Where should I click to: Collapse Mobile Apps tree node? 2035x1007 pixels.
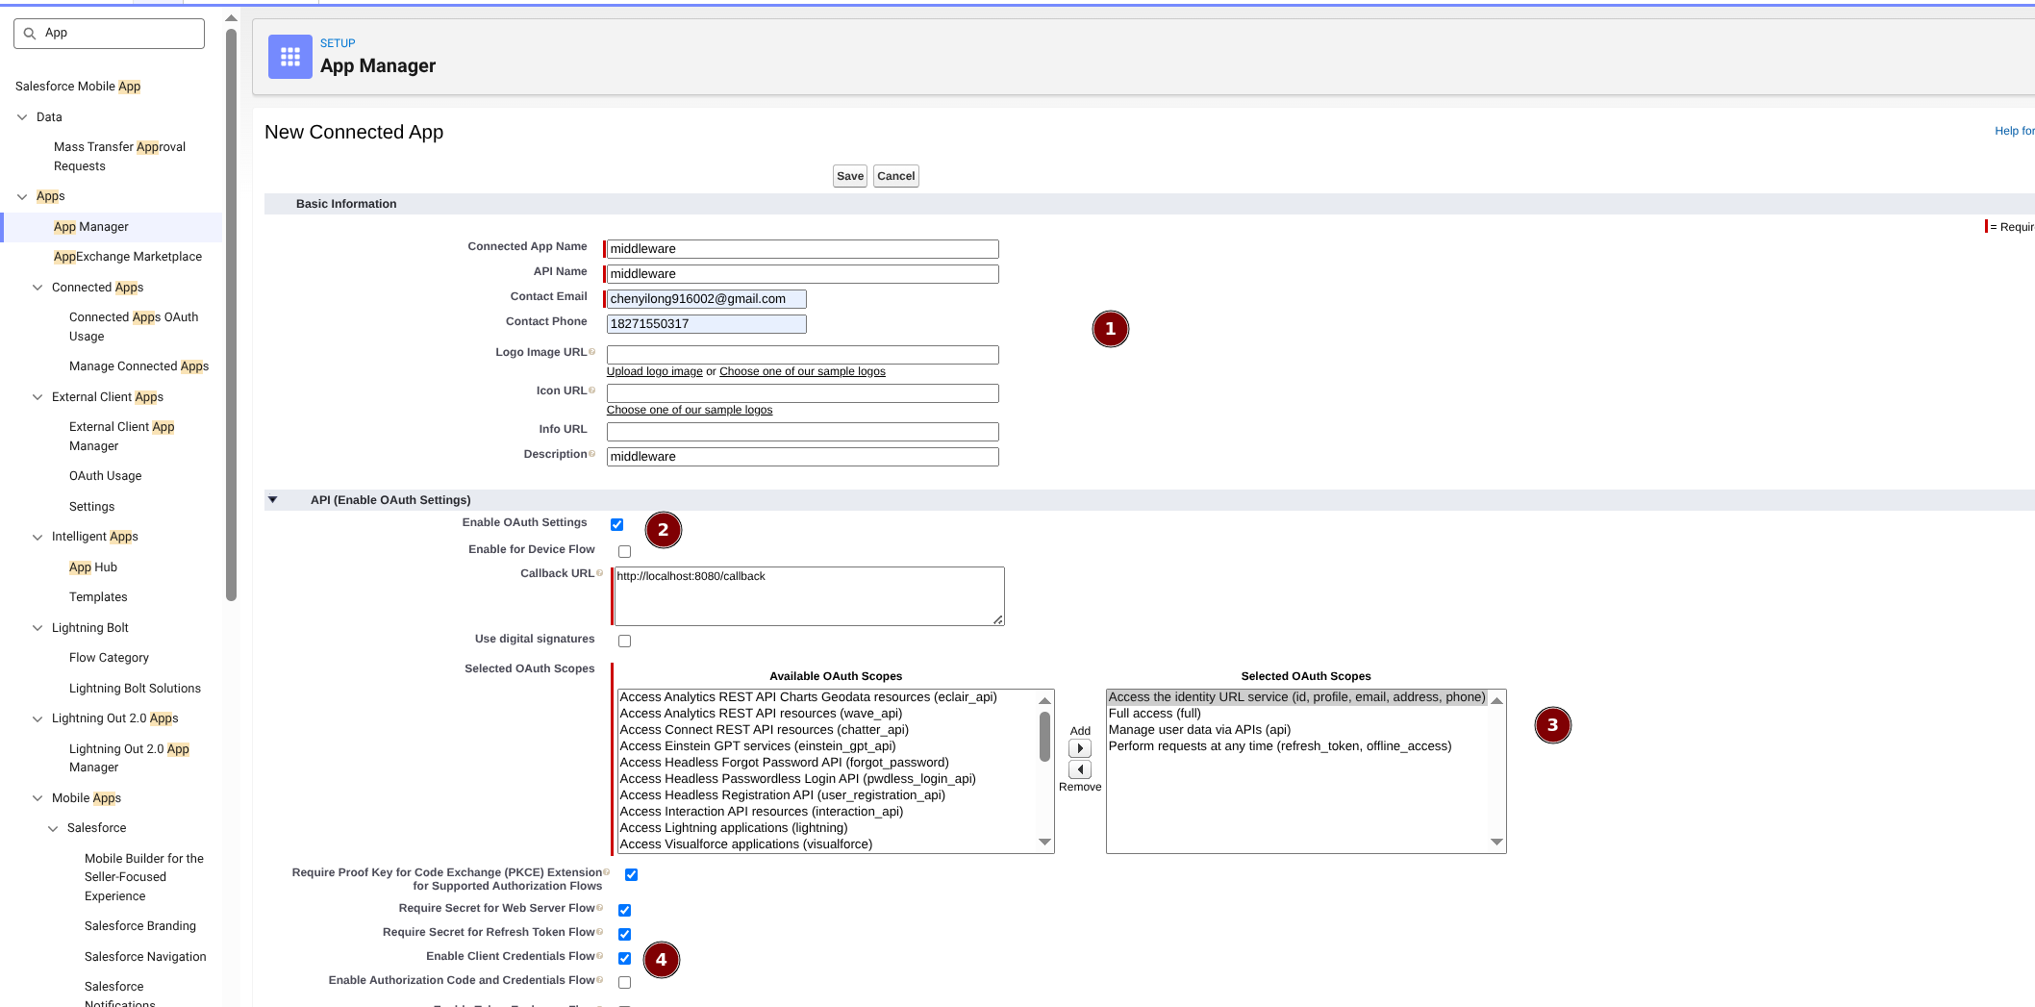[38, 798]
